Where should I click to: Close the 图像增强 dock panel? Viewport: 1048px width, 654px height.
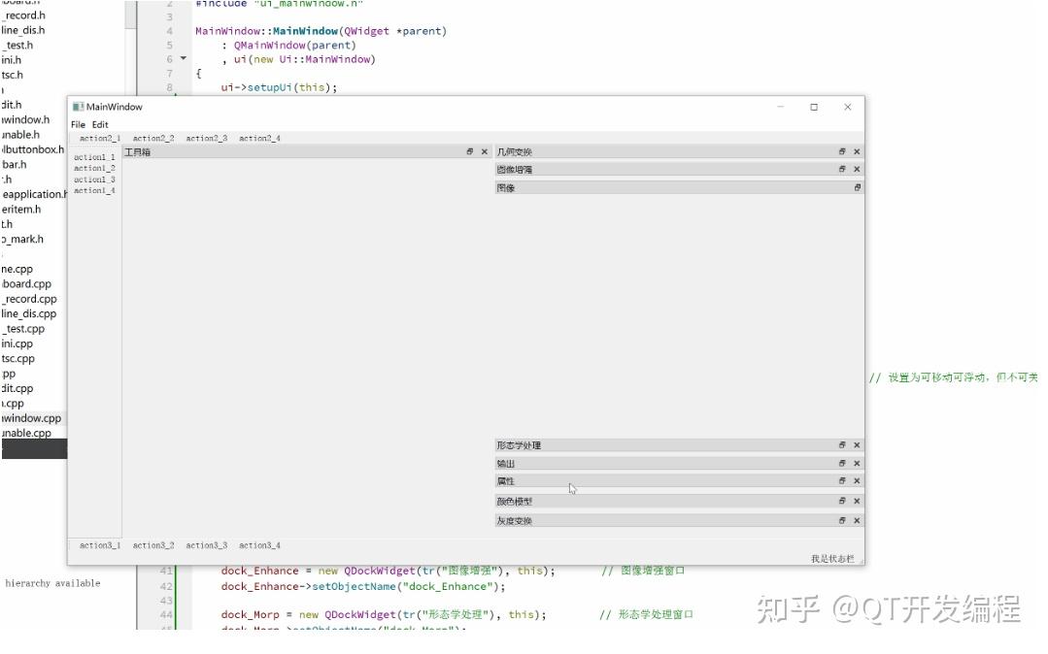856,169
